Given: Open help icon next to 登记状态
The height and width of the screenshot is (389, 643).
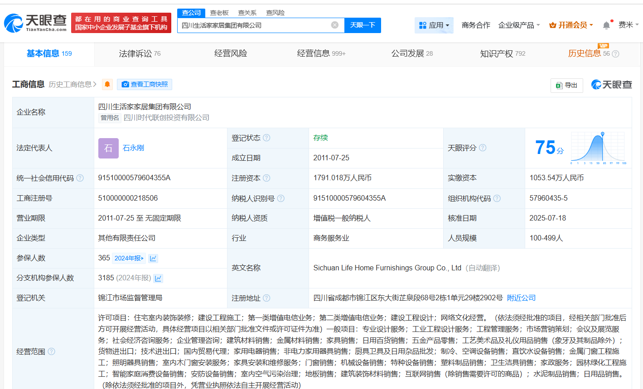Looking at the screenshot, I should [x=266, y=138].
